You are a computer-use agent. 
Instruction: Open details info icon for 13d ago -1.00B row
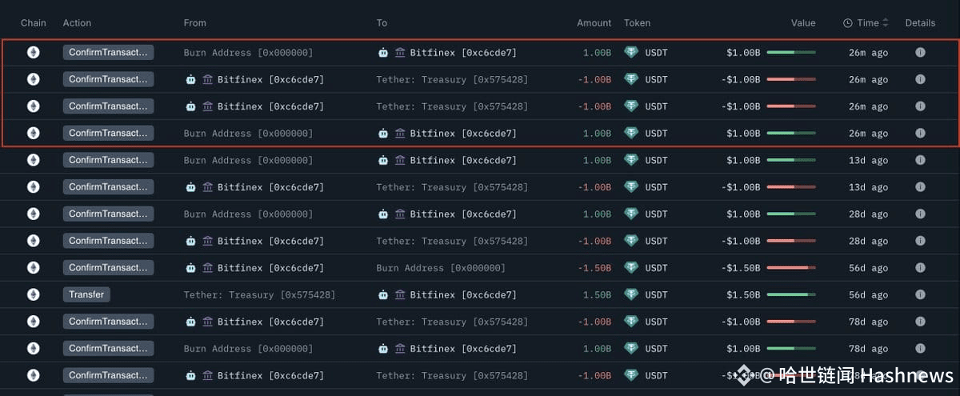[920, 187]
